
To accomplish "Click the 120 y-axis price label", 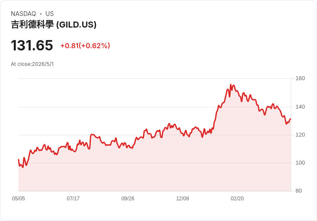I will click(300, 135).
